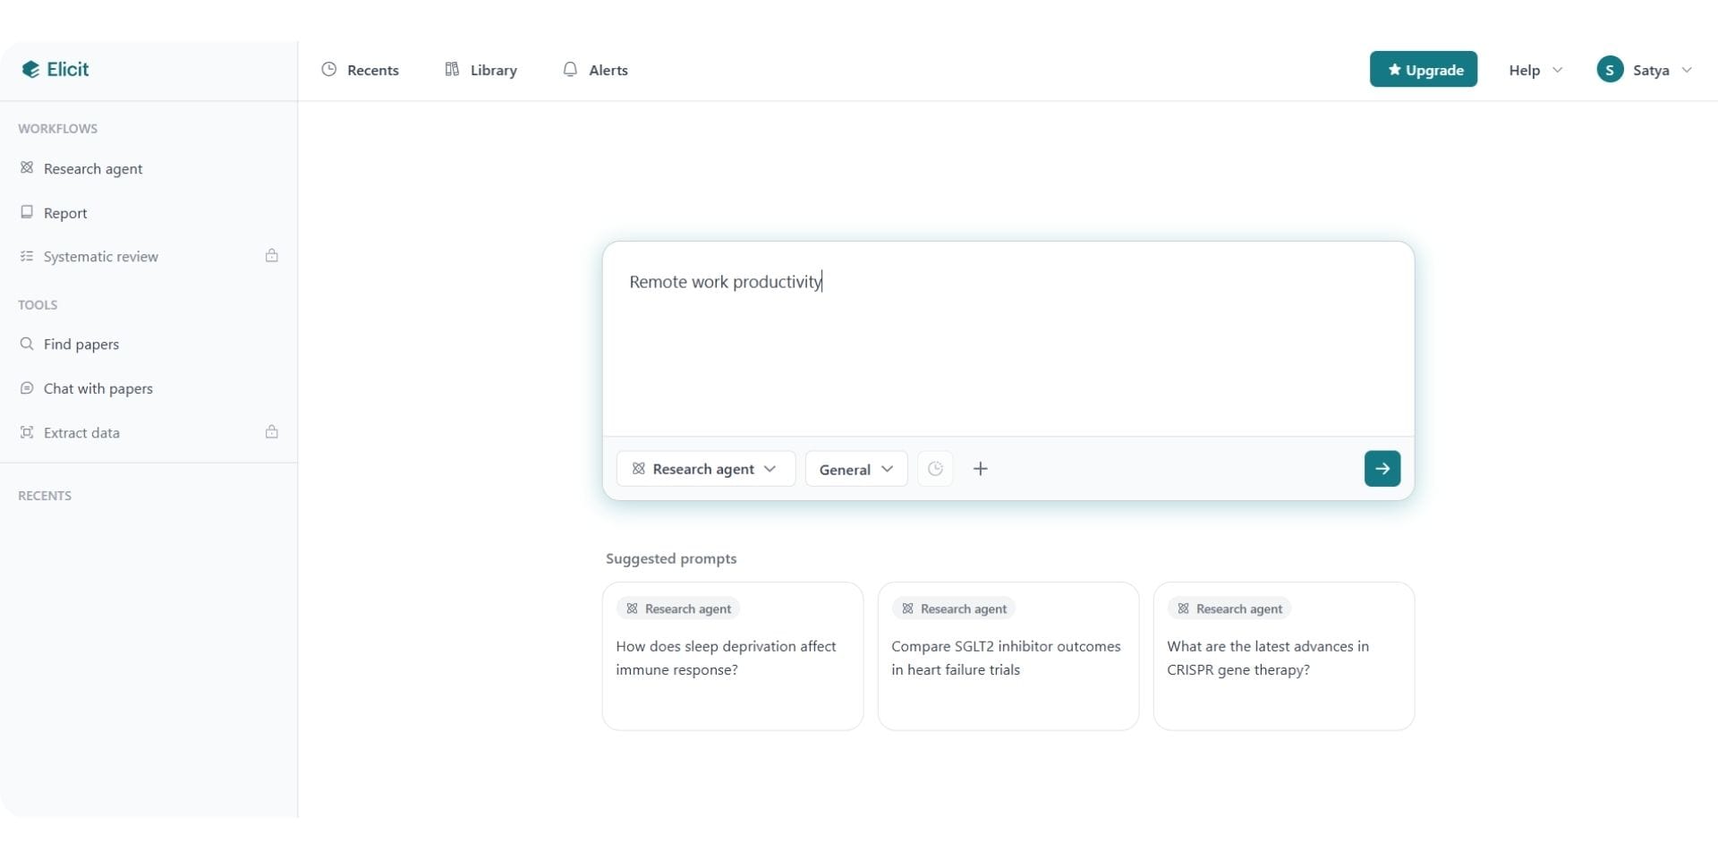
Task: Click the Upgrade button
Action: click(1423, 70)
